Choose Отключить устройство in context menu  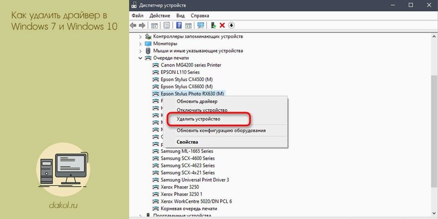tap(225, 110)
